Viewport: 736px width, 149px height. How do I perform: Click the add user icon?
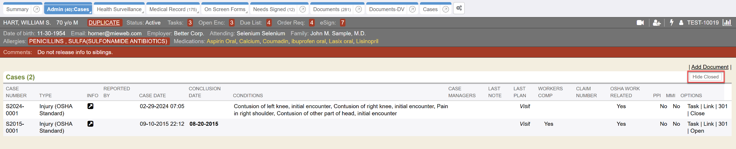(x=657, y=23)
